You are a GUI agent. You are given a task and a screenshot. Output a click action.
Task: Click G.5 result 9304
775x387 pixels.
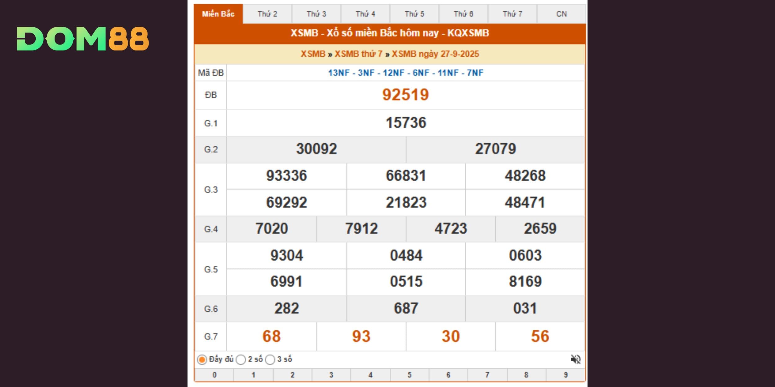[x=287, y=256]
